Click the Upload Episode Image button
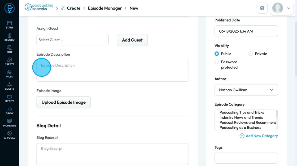297x166 pixels. [x=64, y=102]
